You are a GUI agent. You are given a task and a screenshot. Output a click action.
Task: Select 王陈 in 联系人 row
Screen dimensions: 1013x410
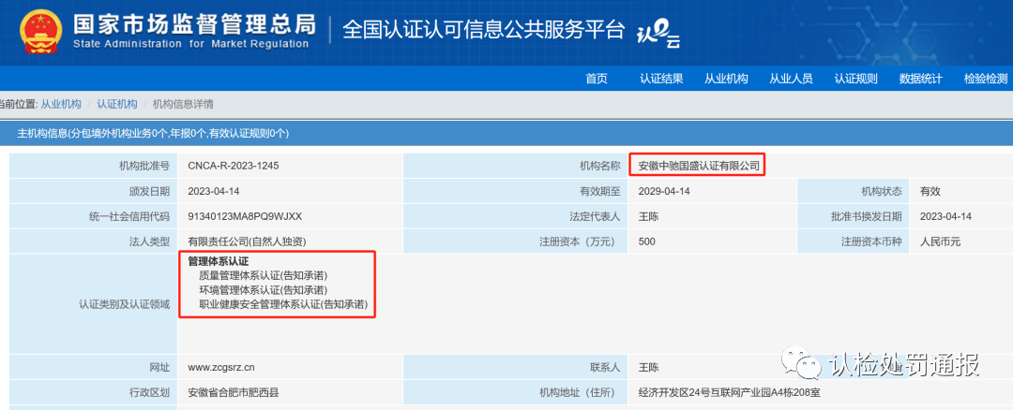click(649, 368)
